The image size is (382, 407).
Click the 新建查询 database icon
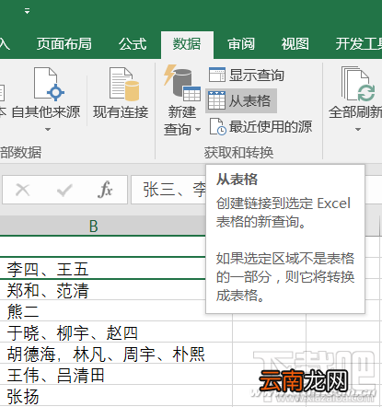[182, 83]
